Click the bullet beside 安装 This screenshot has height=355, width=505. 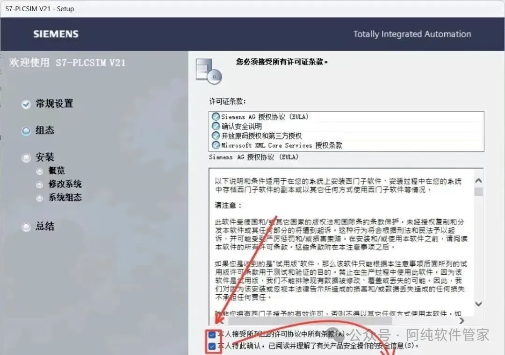26,158
